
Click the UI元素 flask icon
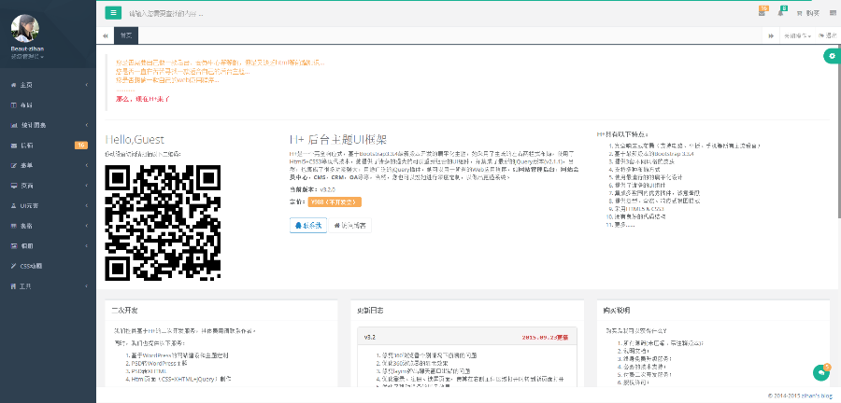tap(13, 205)
